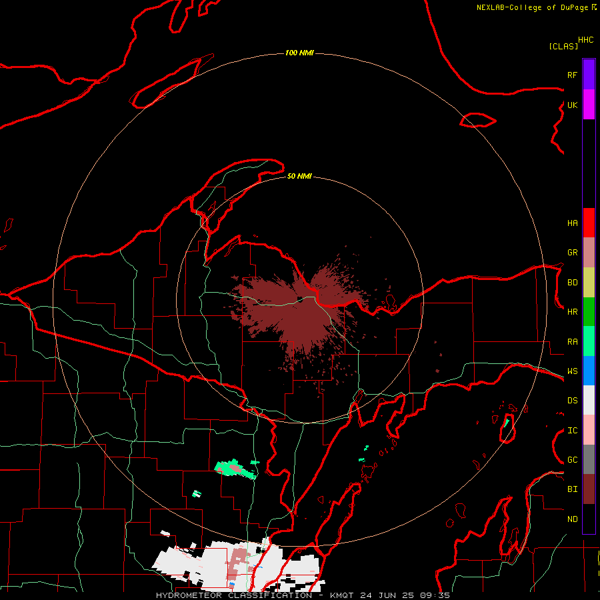Click the magenta UK color swatch
The width and height of the screenshot is (600, 600).
(589, 105)
